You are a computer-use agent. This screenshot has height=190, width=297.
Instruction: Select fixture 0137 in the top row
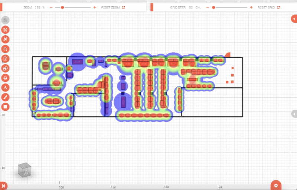tap(173, 64)
